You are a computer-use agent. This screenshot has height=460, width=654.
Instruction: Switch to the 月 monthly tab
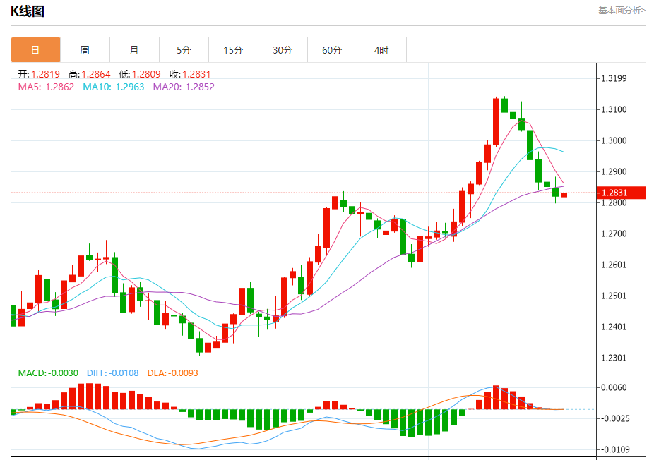pos(134,50)
